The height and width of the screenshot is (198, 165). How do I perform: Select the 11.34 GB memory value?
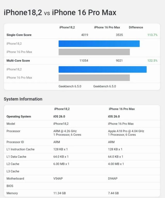[x=60, y=193]
